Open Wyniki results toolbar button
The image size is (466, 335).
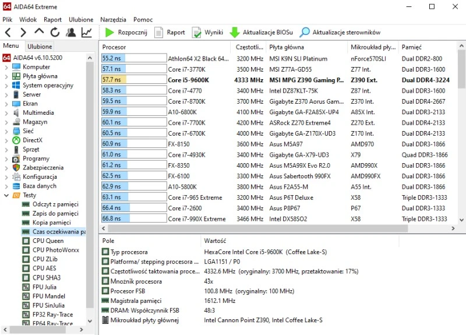pos(207,32)
